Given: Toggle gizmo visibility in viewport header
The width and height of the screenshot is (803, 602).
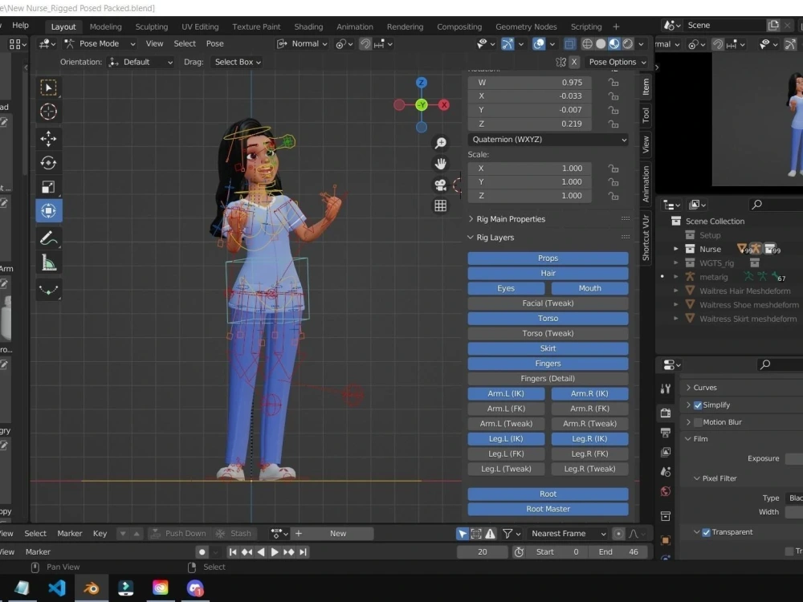Looking at the screenshot, I should 507,44.
